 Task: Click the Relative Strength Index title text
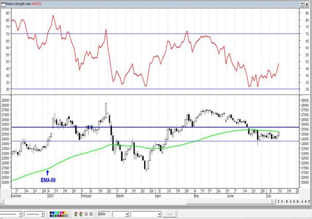18,4
